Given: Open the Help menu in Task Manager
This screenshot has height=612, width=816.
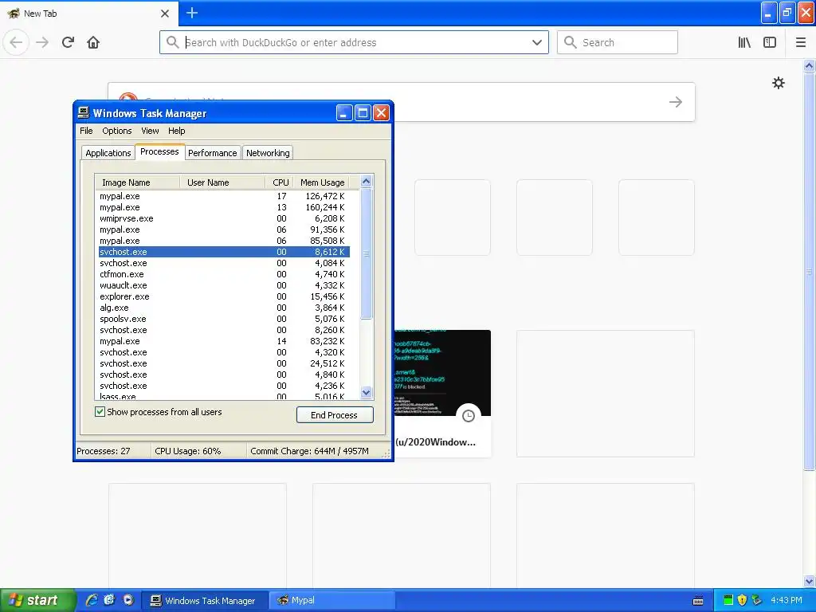Looking at the screenshot, I should pyautogui.click(x=176, y=131).
